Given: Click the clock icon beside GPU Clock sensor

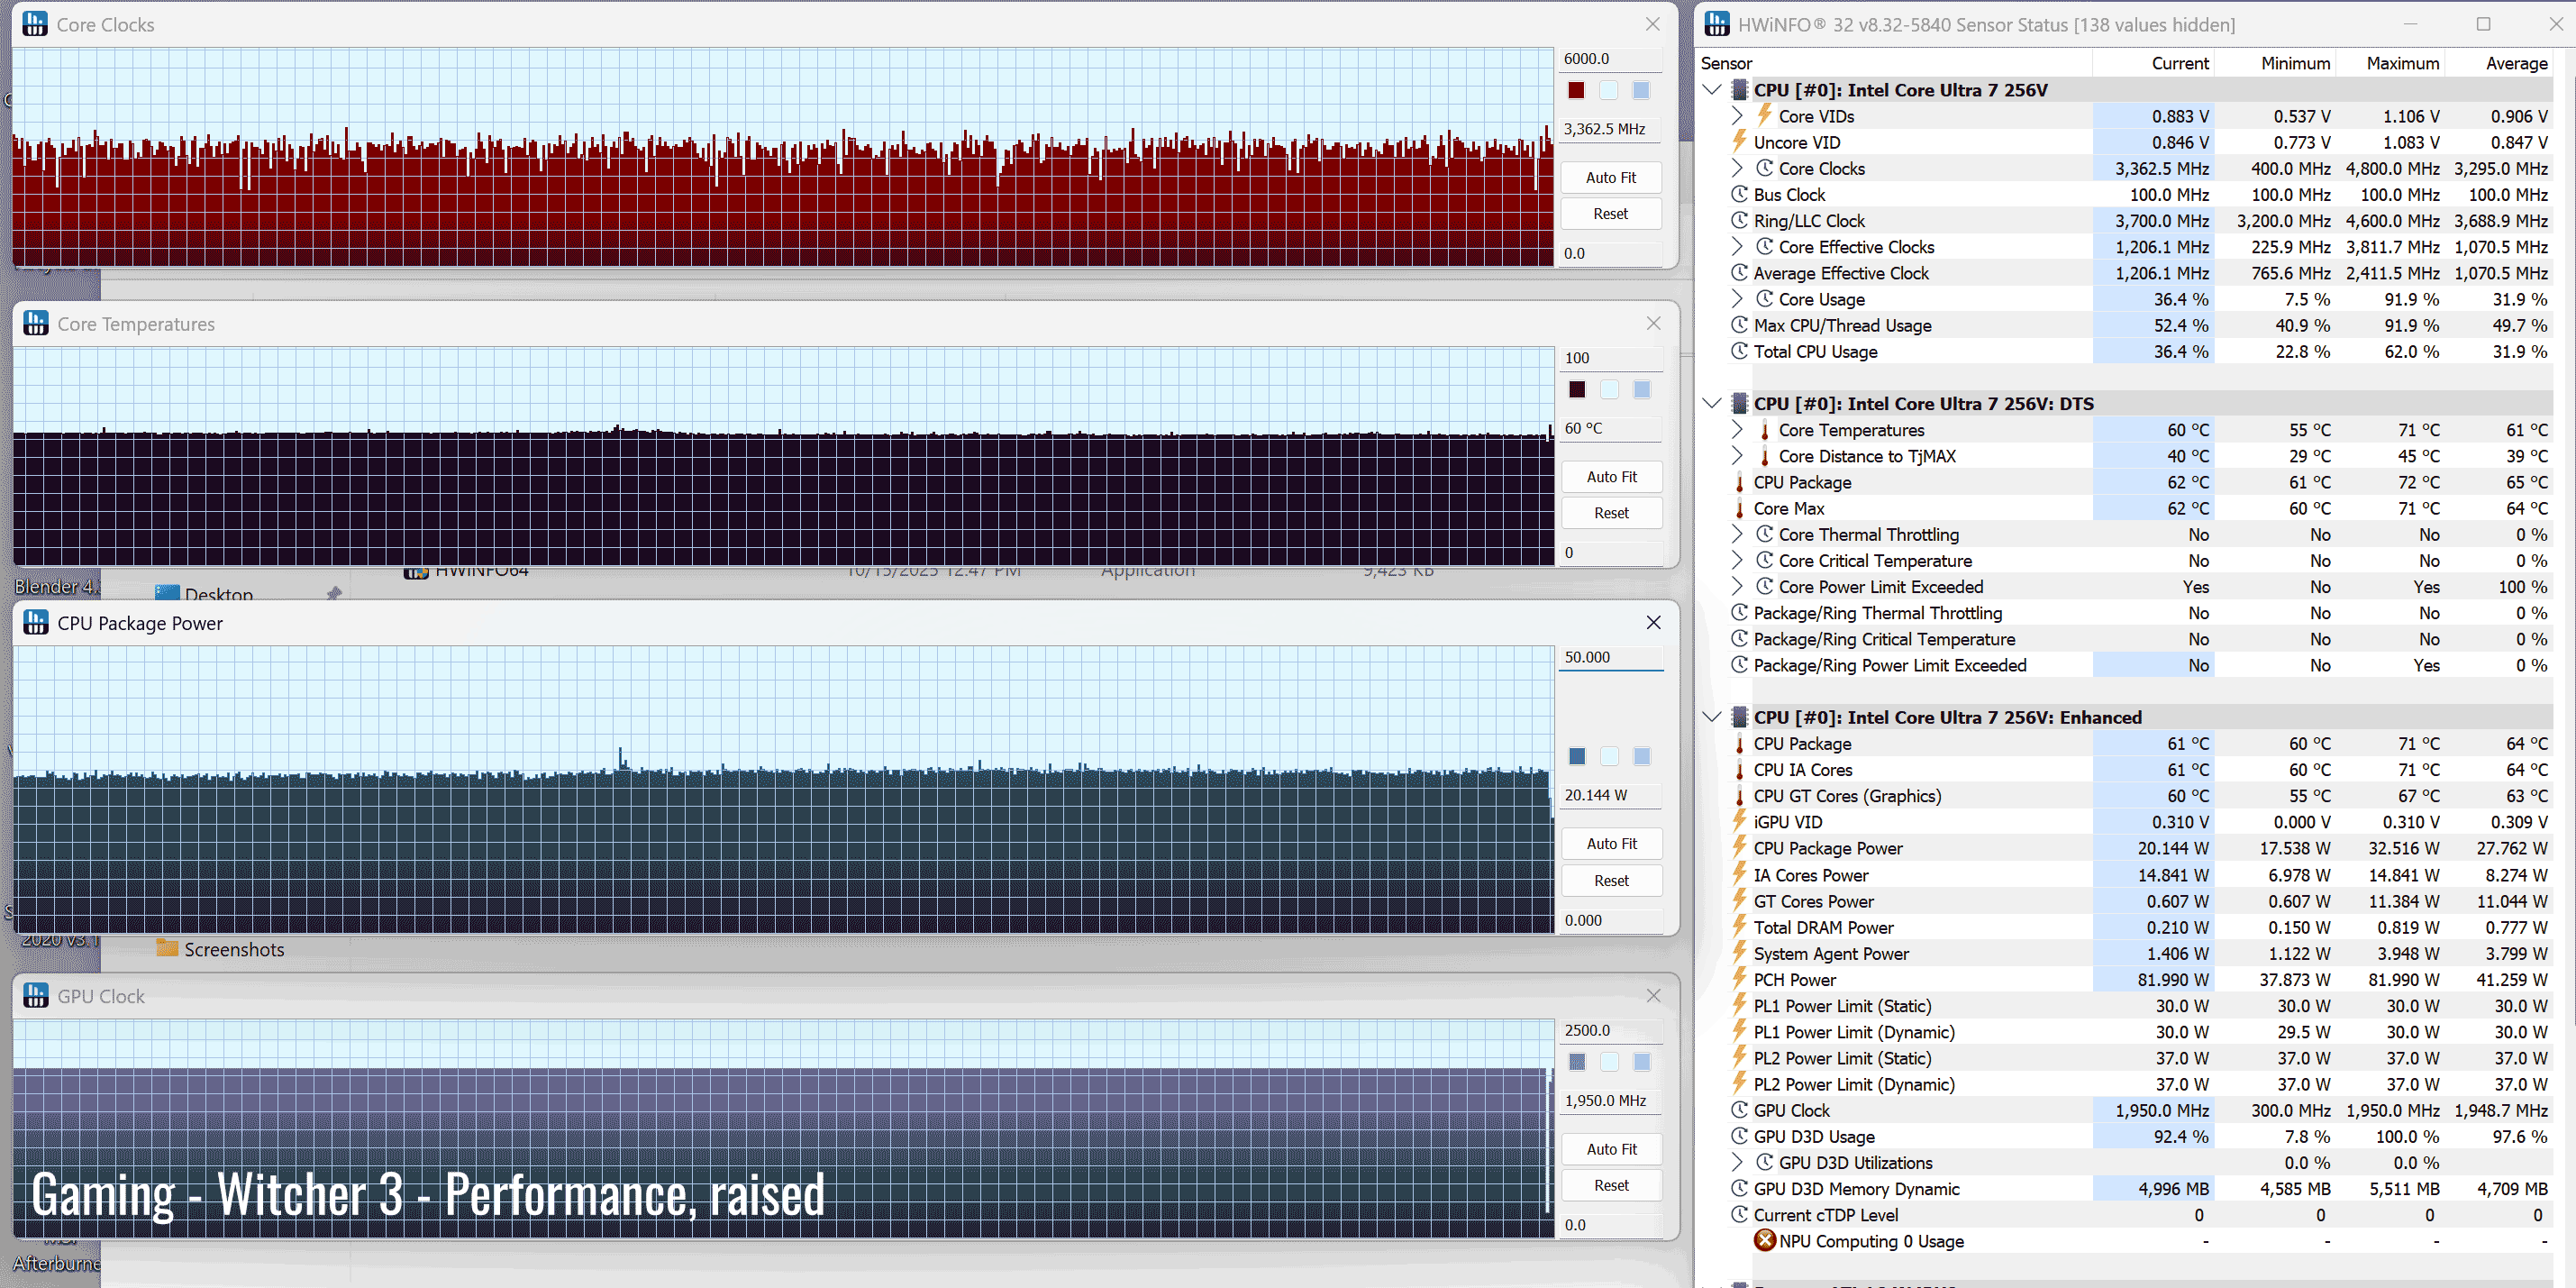Looking at the screenshot, I should pyautogui.click(x=1739, y=1110).
